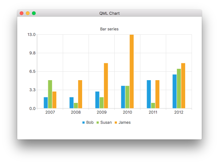Click the orange James legend marker
The image size is (219, 164).
[116, 123]
